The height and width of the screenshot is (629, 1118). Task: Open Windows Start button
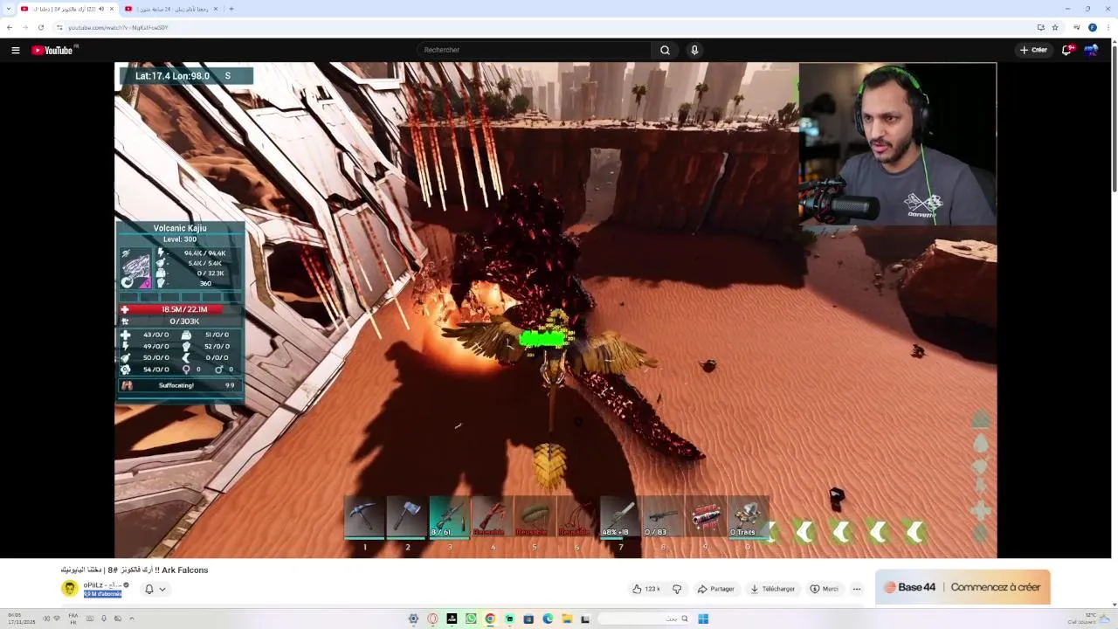click(x=703, y=619)
